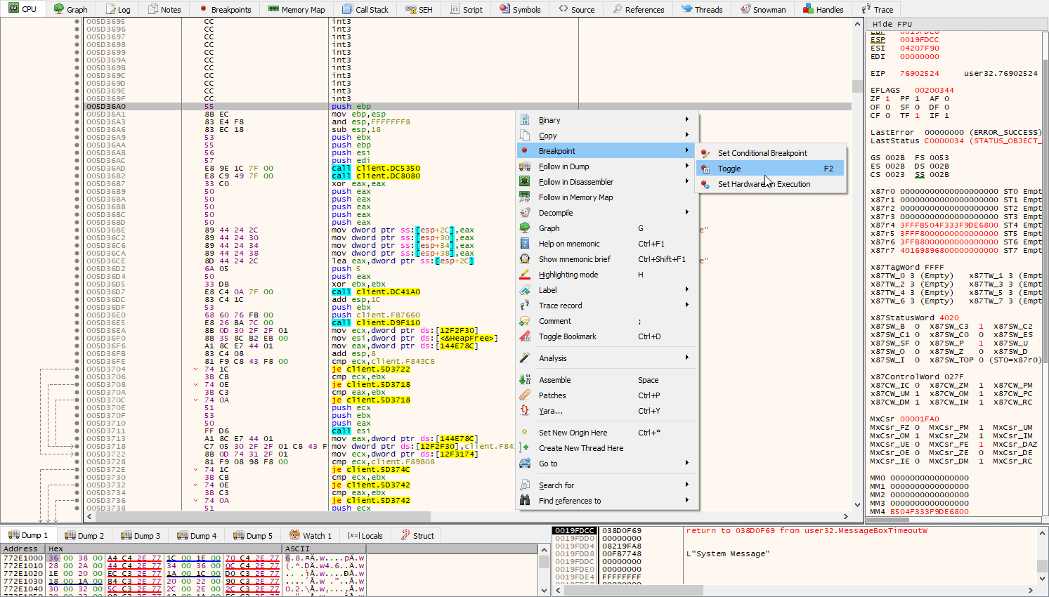The width and height of the screenshot is (1049, 597).
Task: Open the Struct tab
Action: (417, 535)
